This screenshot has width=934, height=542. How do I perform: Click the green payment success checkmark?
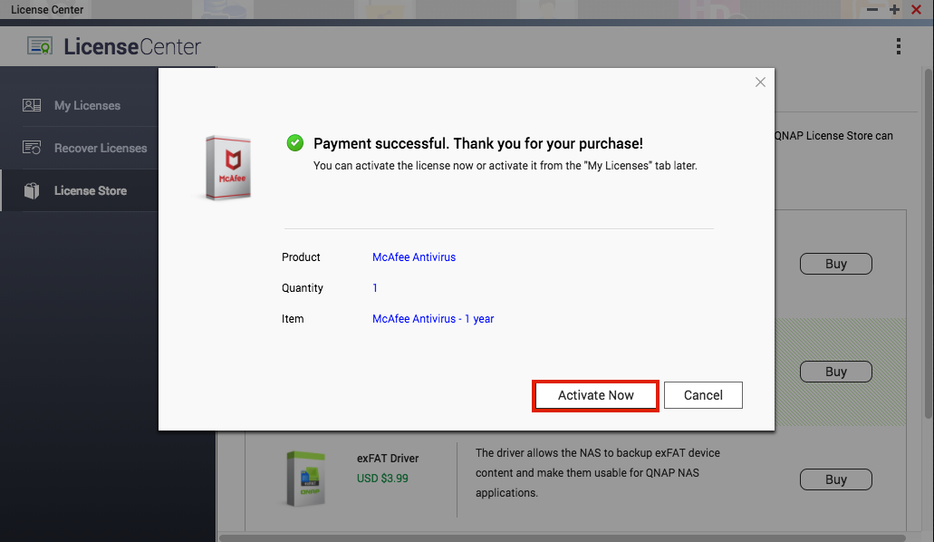(x=294, y=143)
